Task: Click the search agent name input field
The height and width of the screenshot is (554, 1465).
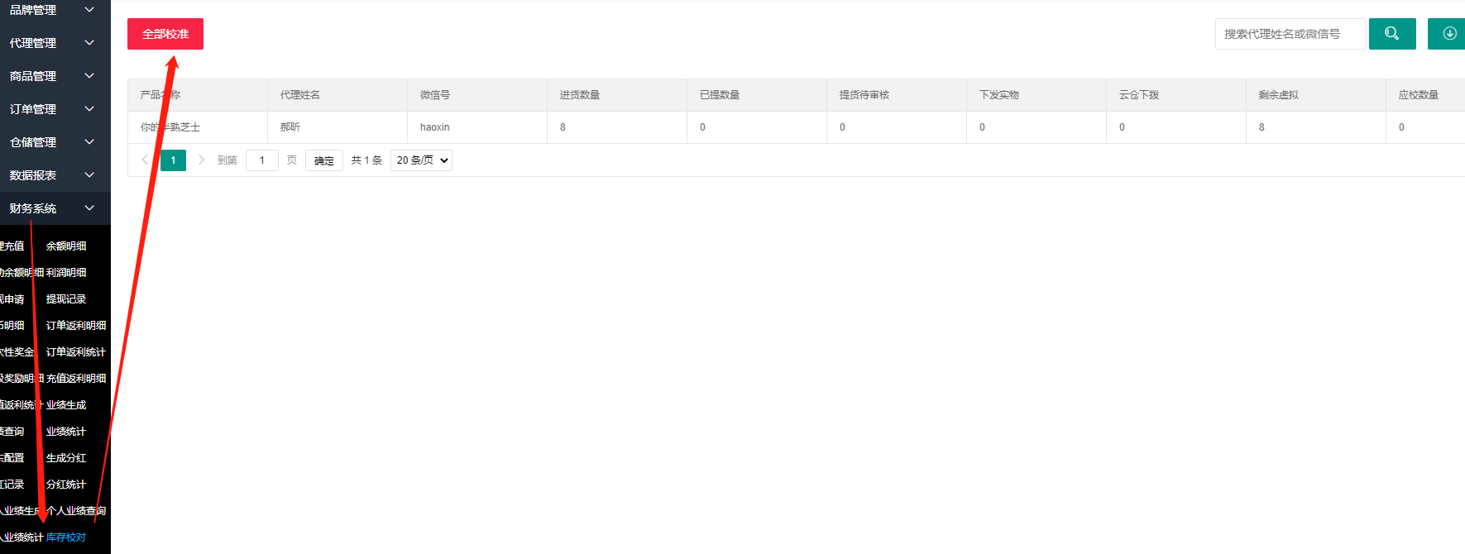Action: coord(1289,34)
